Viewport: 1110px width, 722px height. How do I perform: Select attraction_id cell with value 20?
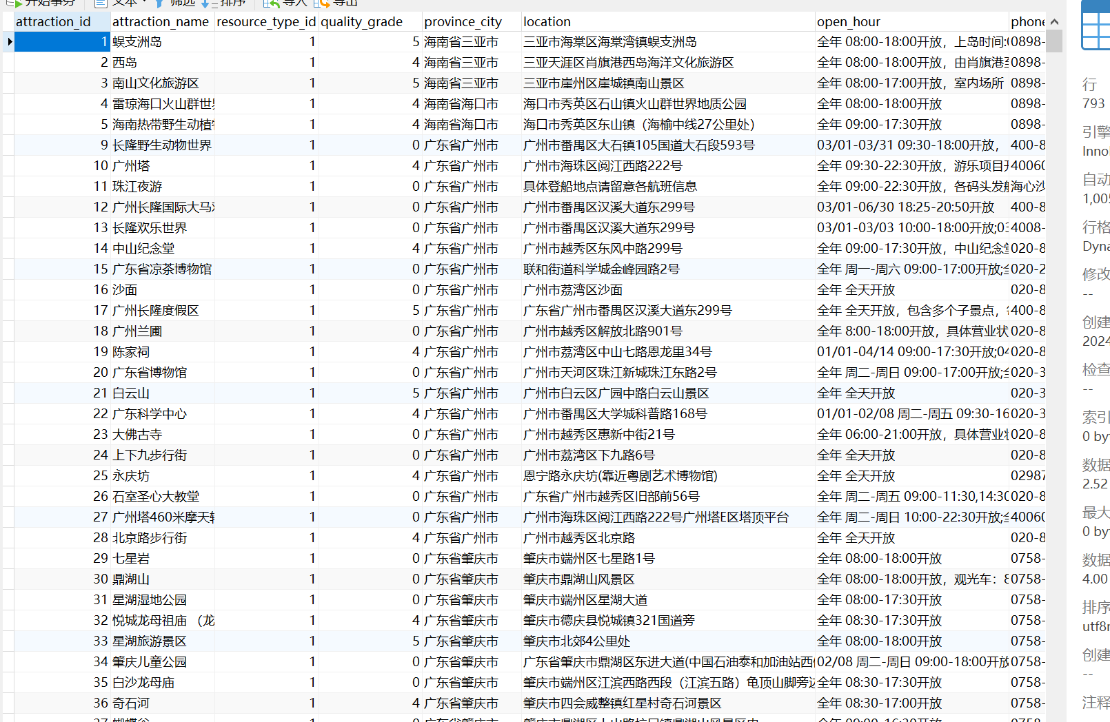[62, 373]
